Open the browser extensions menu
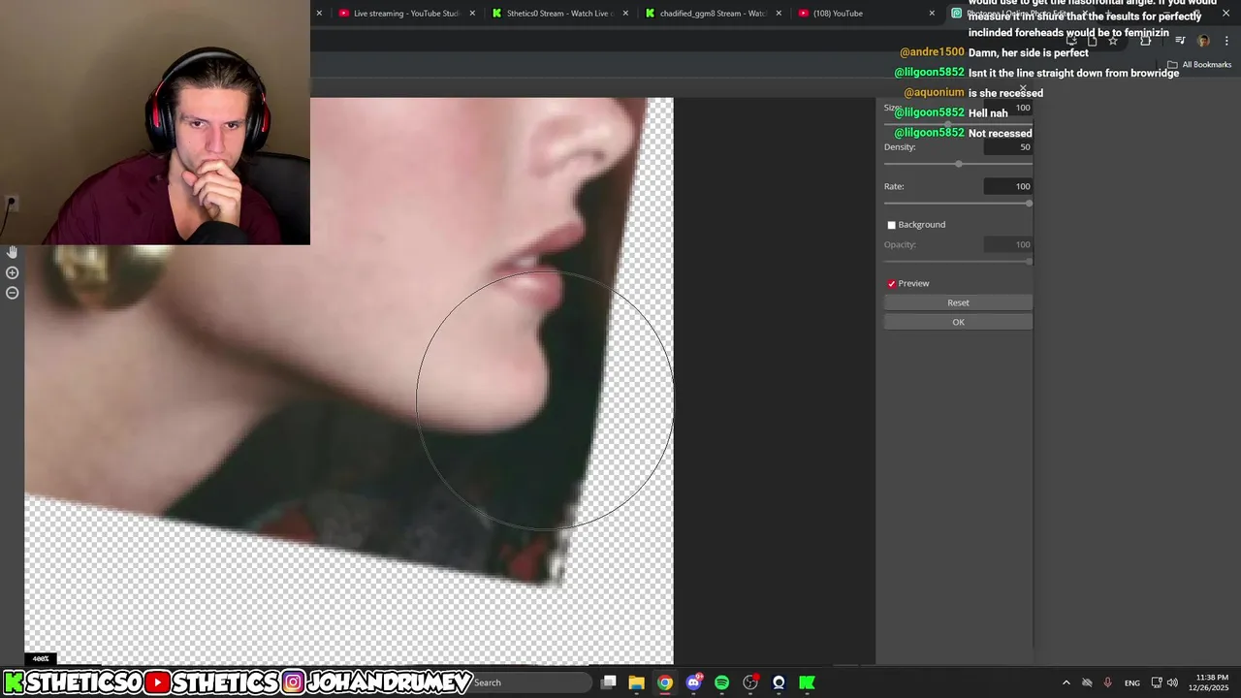This screenshot has width=1241, height=698. click(1145, 41)
